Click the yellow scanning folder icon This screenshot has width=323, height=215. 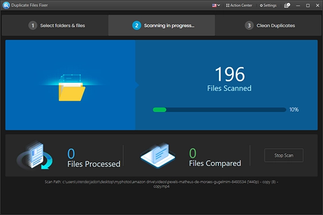72,88
